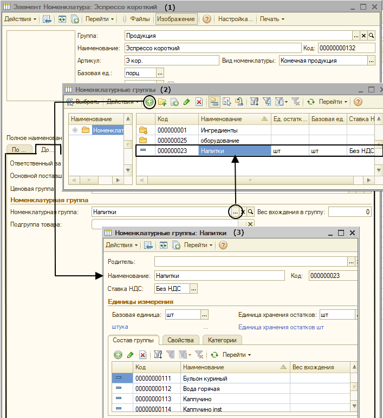Open Перейти menu in Состав группы toolbar
Viewport: 383px width, 418px height.
(237, 355)
